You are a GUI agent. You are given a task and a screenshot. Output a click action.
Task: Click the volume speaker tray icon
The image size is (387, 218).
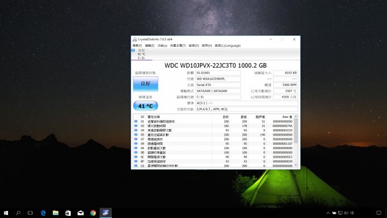pyautogui.click(x=346, y=213)
